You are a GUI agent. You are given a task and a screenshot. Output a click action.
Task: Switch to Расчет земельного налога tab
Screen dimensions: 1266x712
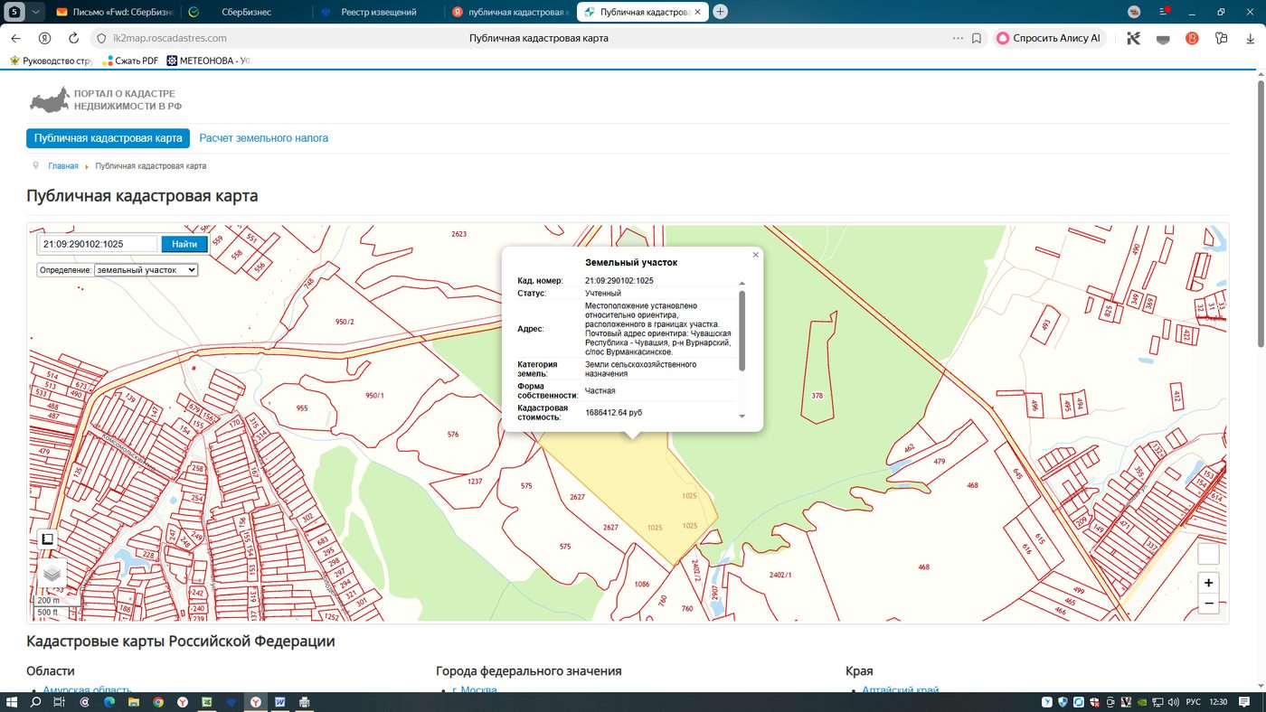264,138
